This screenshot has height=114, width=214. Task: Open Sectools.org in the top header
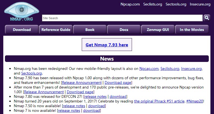point(176,4)
